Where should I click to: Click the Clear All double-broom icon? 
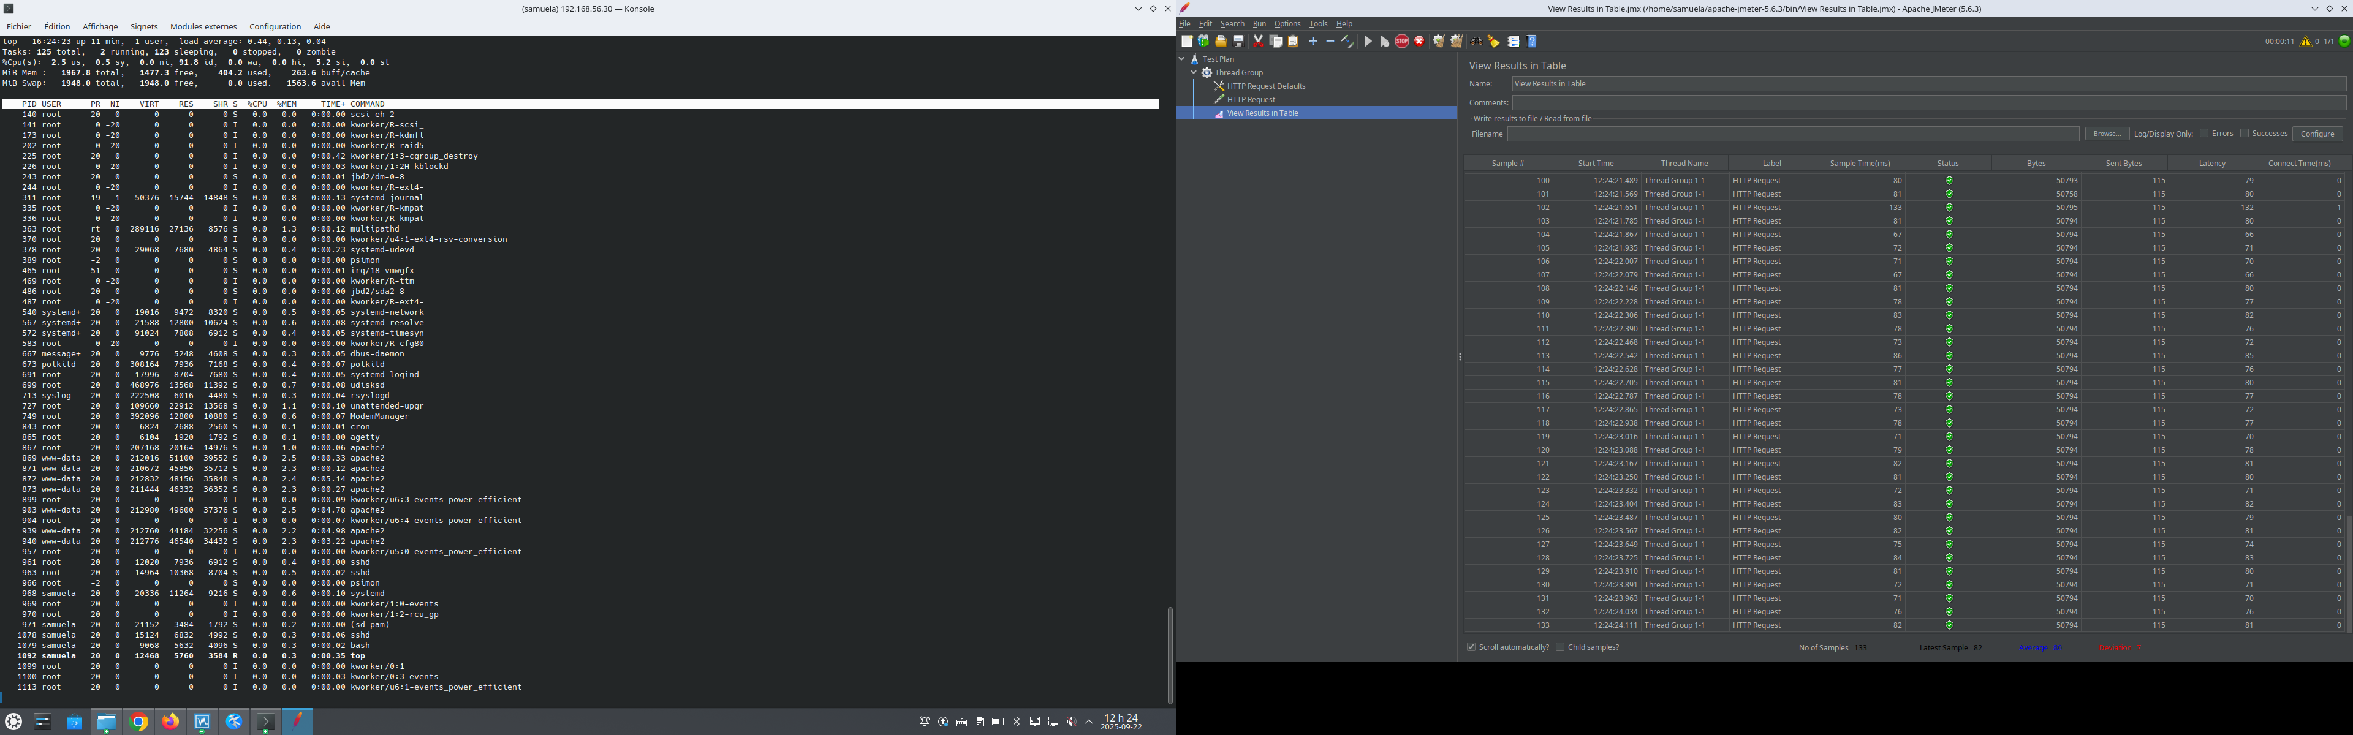(1456, 41)
